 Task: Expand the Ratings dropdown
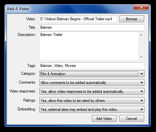tap(92, 100)
